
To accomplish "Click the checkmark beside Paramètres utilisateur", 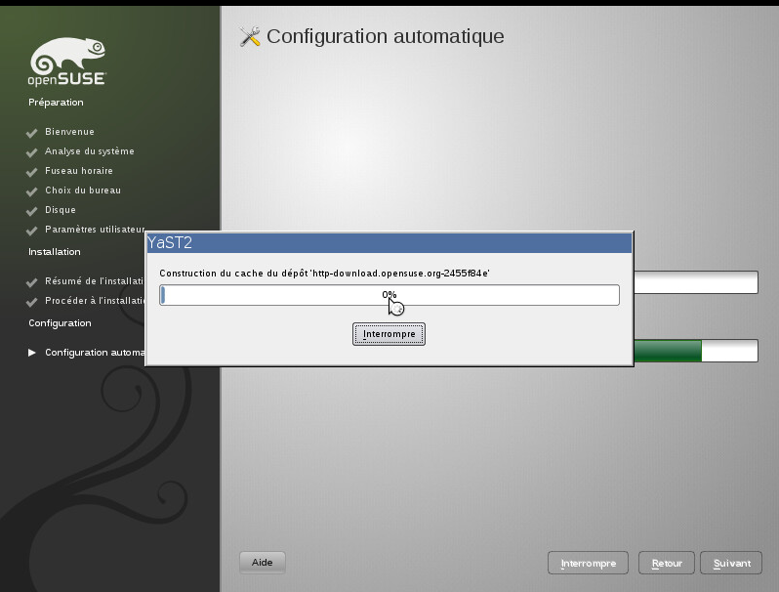I will click(32, 231).
